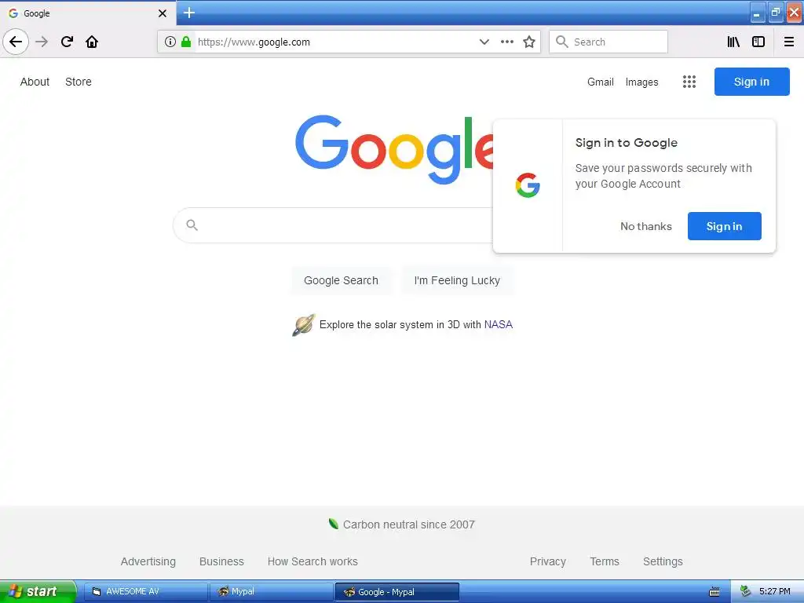Follow the NASA link
This screenshot has height=603, width=804.
pyautogui.click(x=499, y=324)
